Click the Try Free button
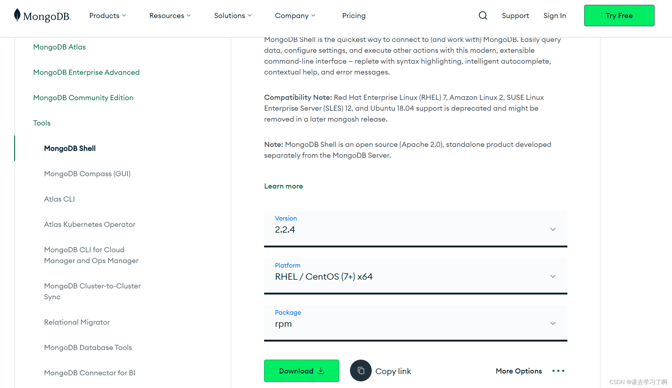The height and width of the screenshot is (388, 672). (619, 16)
